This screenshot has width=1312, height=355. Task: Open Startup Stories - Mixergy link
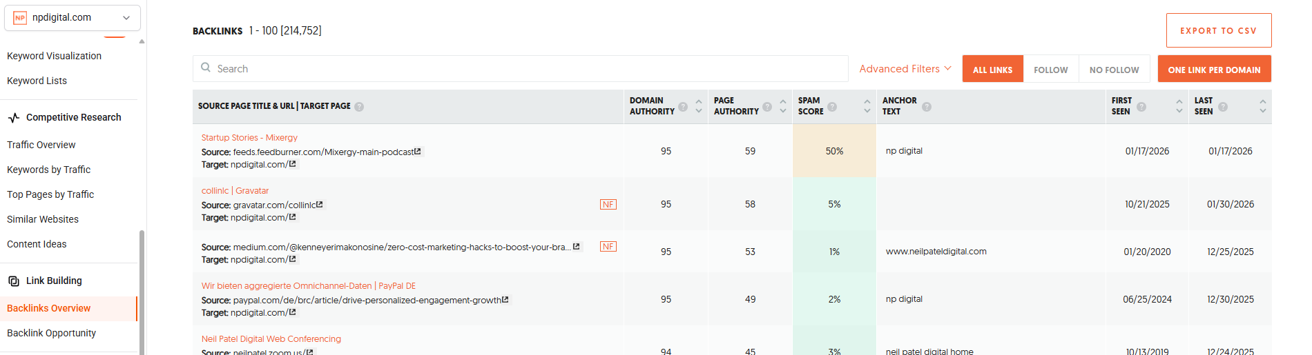(249, 138)
